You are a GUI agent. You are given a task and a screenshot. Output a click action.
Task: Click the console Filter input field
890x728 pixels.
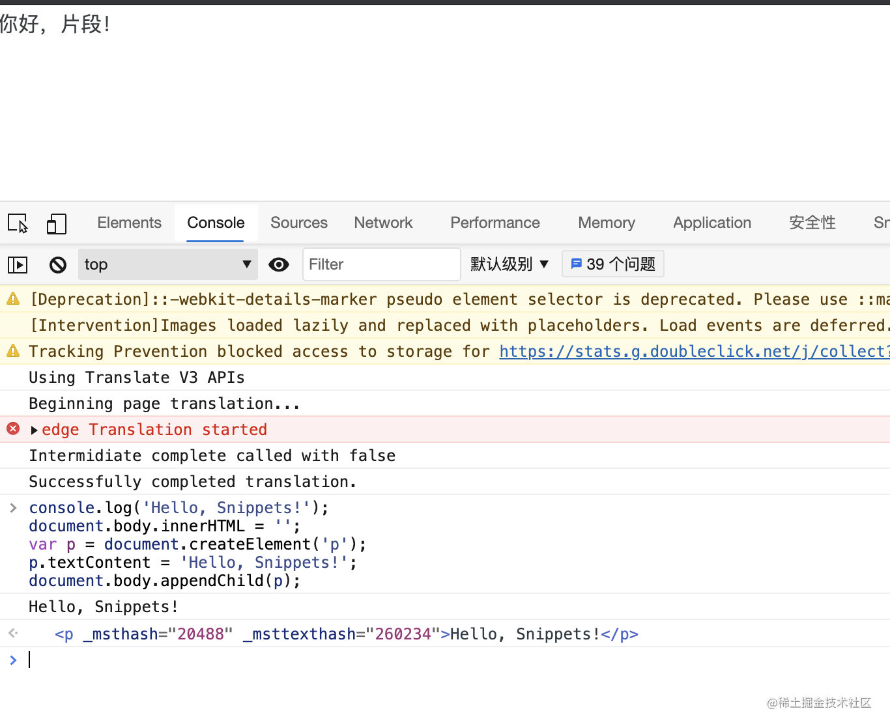(x=381, y=264)
